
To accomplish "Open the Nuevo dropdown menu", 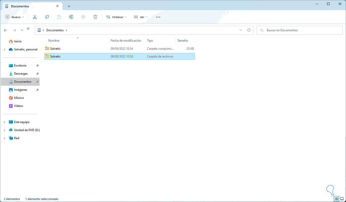I will pos(15,17).
